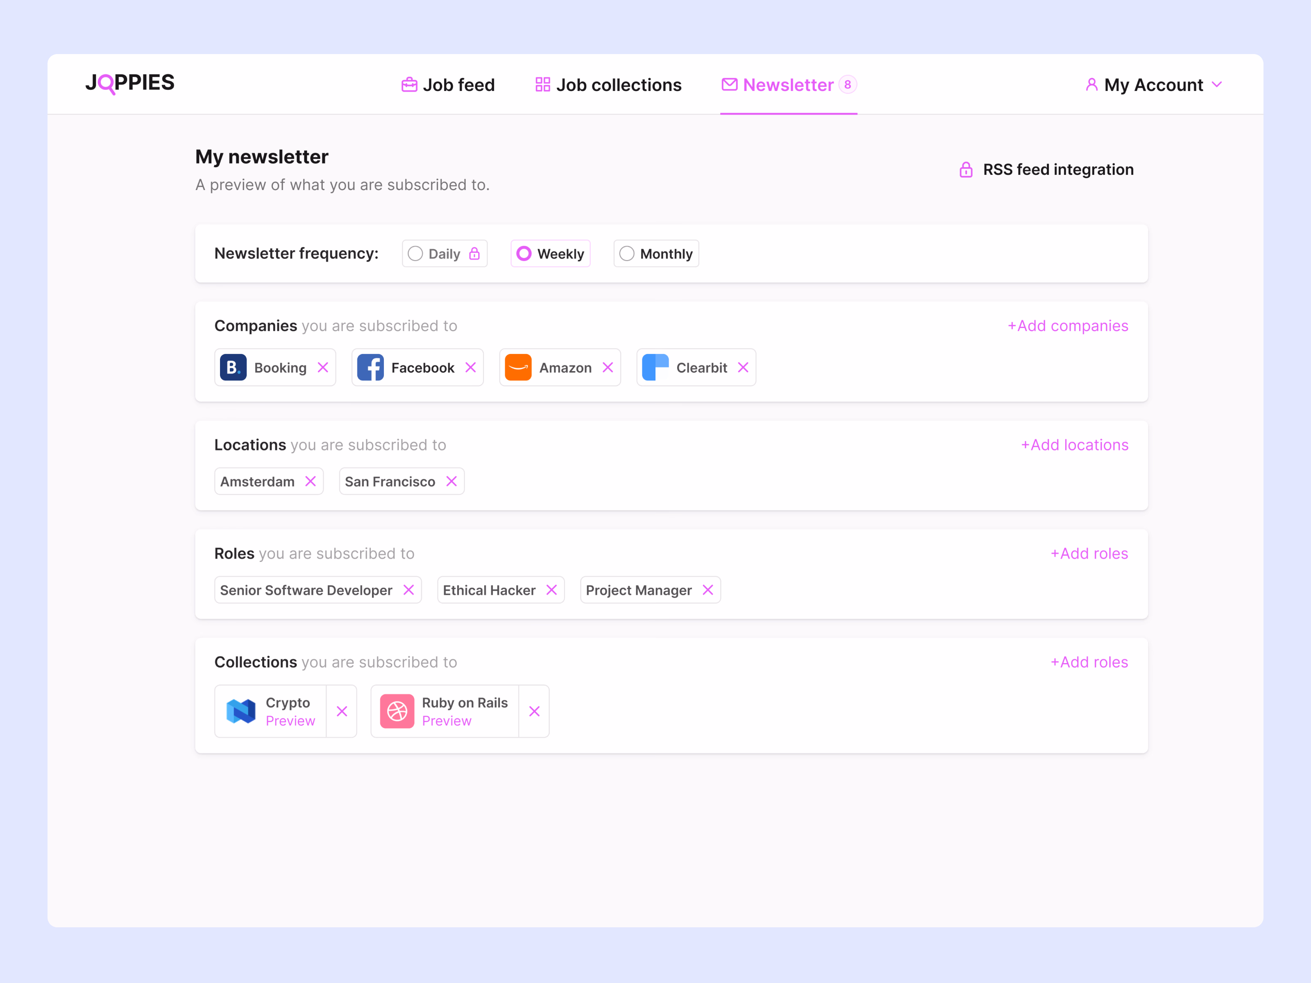Click the Ruby on Rails collection icon
This screenshot has height=983, width=1311.
coord(397,711)
